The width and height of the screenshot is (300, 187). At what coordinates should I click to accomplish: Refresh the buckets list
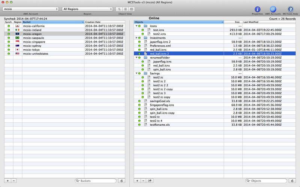[x=121, y=181]
